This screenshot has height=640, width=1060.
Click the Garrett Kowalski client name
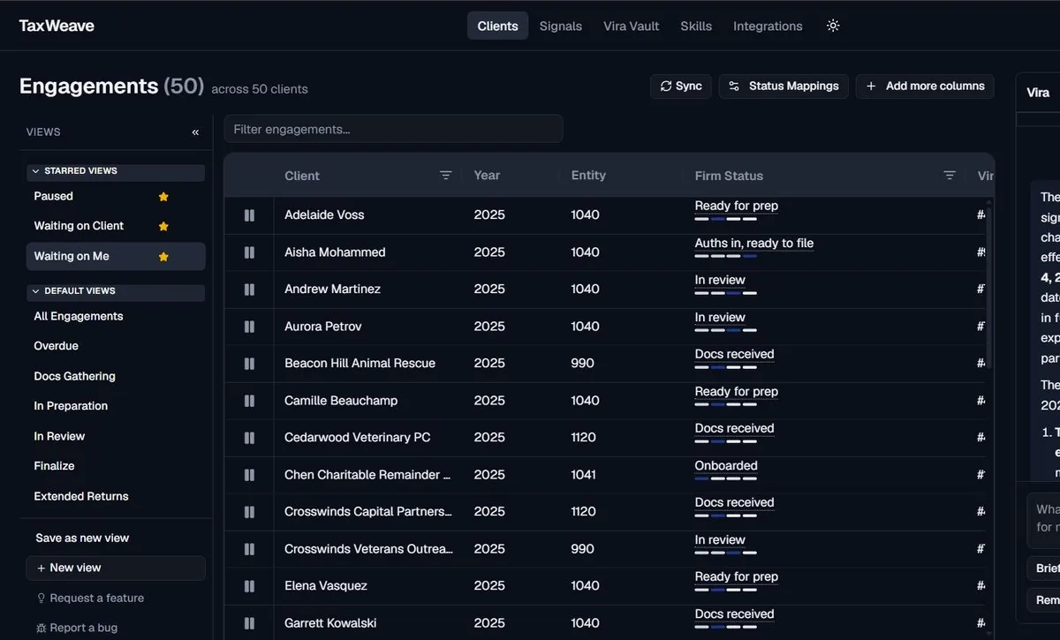(330, 623)
